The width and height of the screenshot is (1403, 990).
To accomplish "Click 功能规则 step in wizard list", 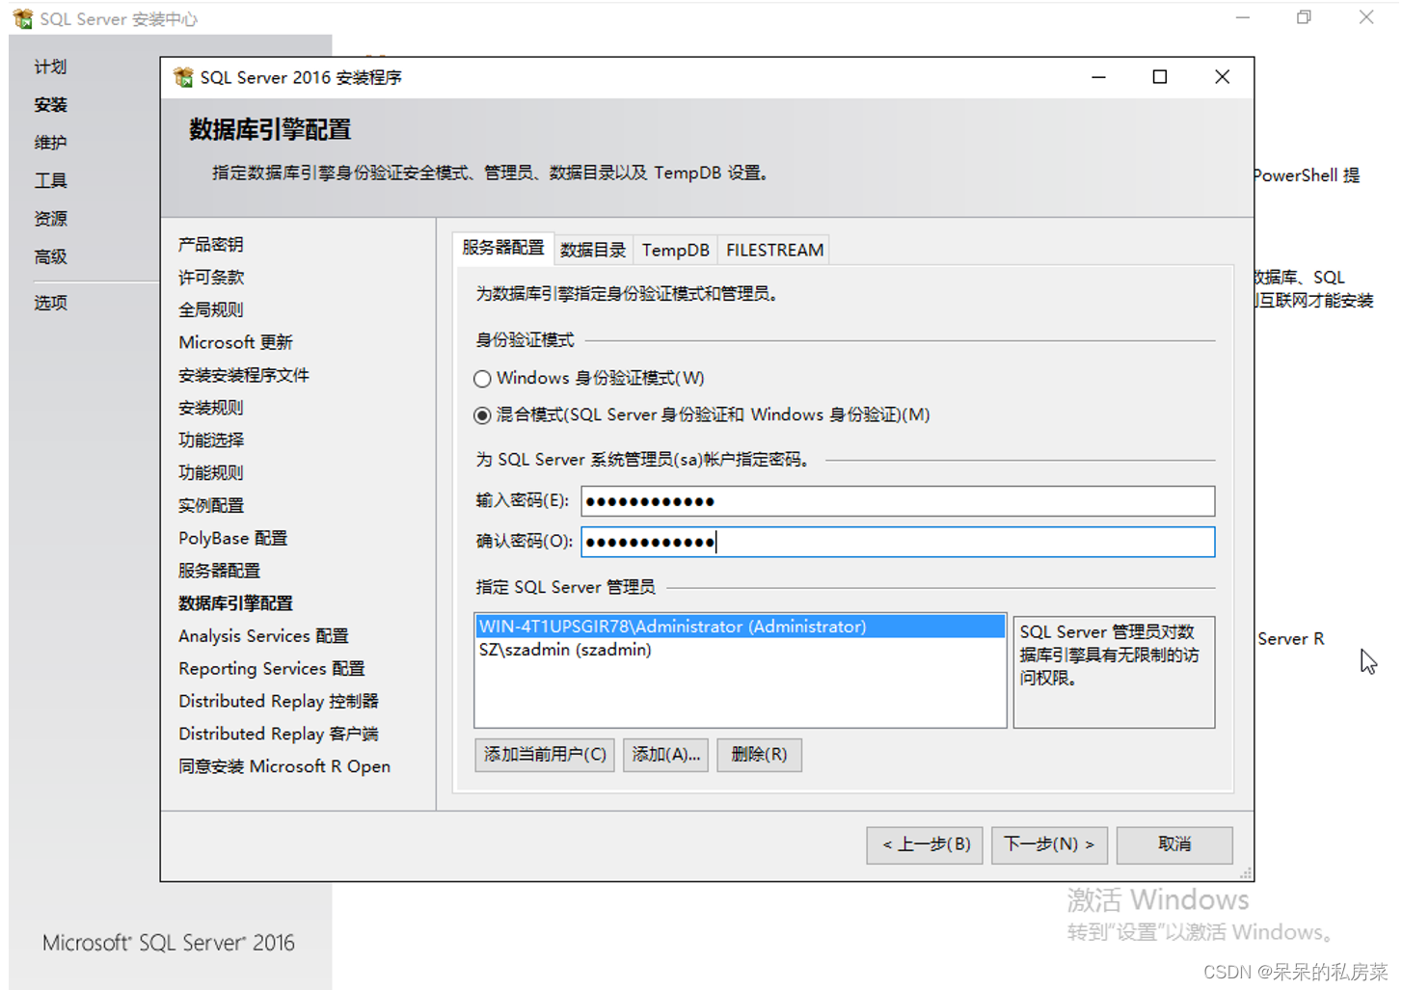I will 210,473.
